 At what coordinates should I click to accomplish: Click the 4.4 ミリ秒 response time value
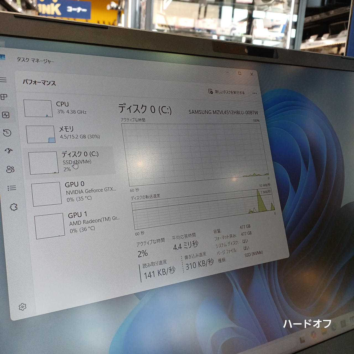[186, 245]
